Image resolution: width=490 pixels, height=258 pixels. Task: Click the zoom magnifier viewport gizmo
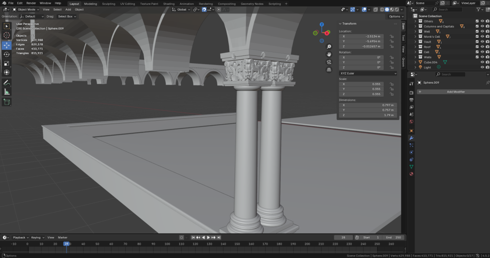click(x=329, y=47)
